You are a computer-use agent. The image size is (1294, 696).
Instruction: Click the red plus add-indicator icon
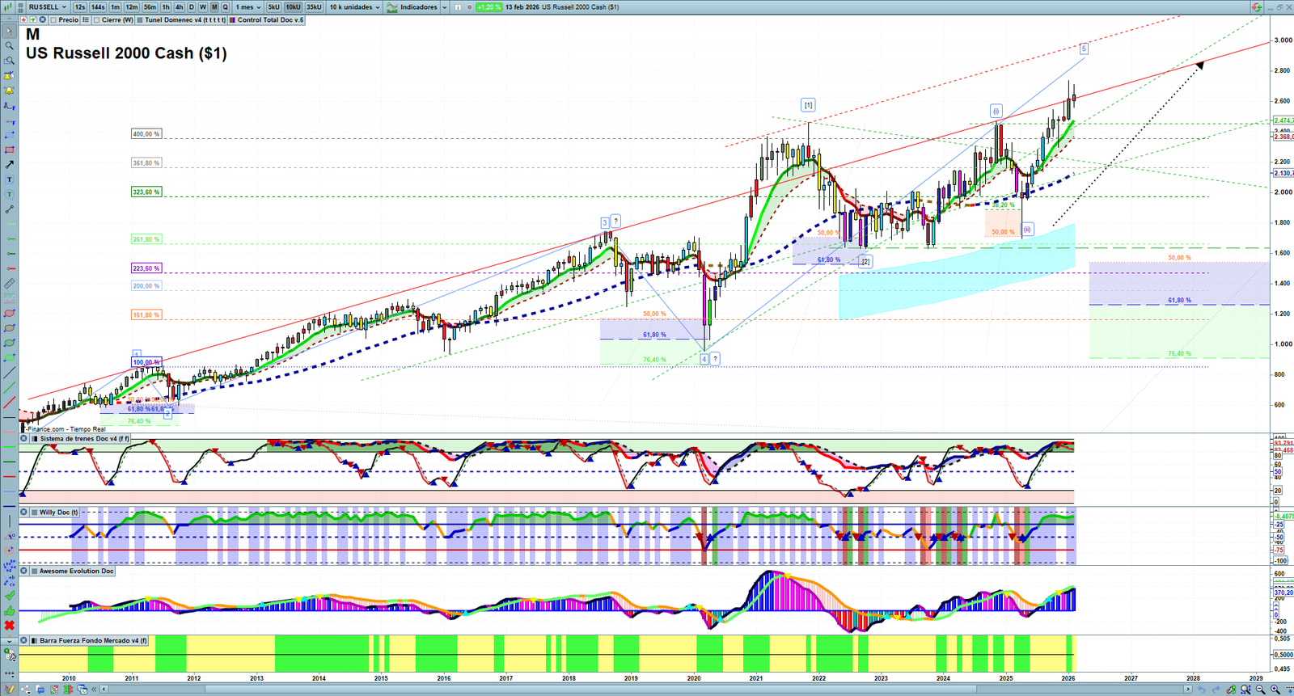(24, 20)
